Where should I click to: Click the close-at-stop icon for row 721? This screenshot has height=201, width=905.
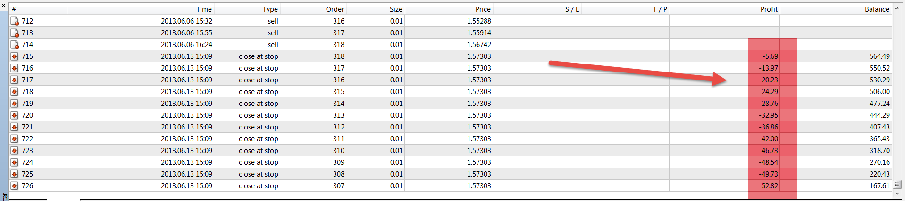click(15, 127)
